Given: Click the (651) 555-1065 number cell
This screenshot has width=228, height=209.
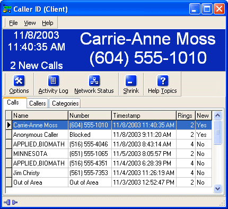Looking at the screenshot, I should [90, 154].
